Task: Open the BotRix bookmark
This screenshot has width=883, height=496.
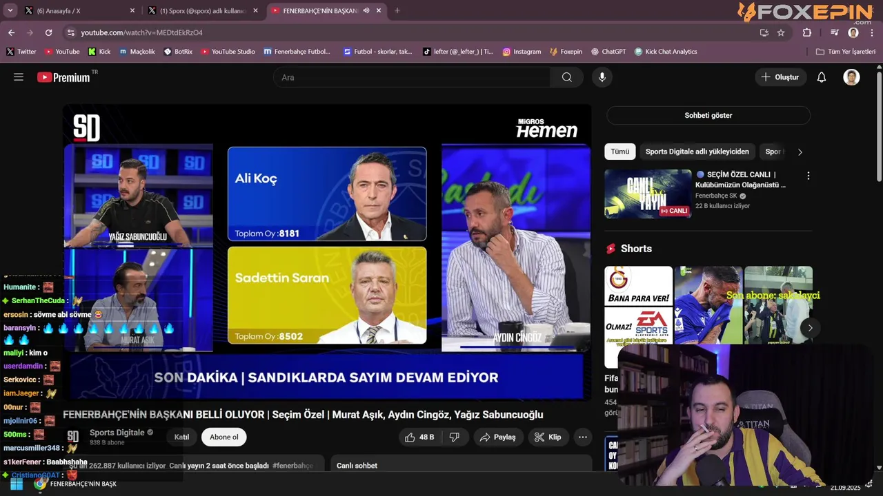Action: 178,52
